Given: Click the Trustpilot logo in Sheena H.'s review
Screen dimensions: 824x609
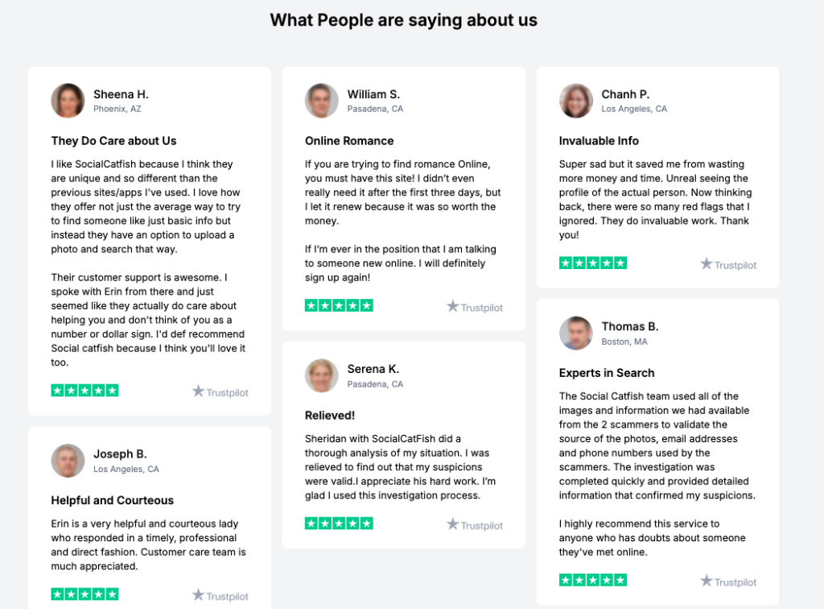Looking at the screenshot, I should [220, 391].
